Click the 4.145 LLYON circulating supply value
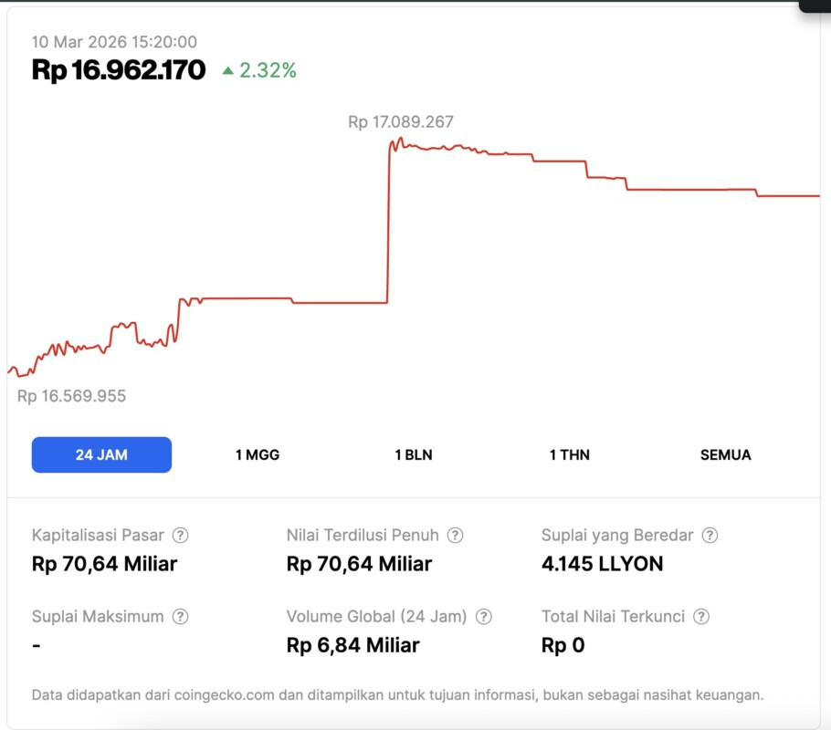The height and width of the screenshot is (730, 831). coord(602,564)
